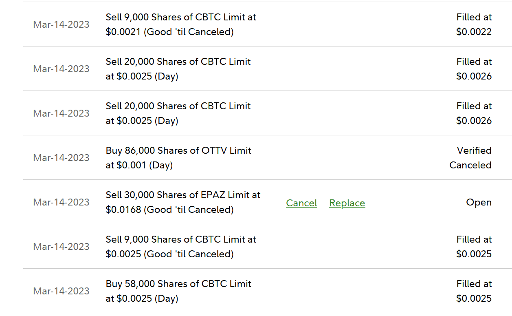Select the Sell 30,000 EPAZ order description
512x316 pixels.
tap(183, 202)
